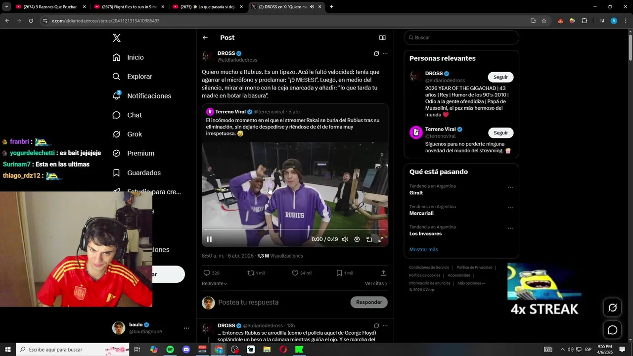The width and height of the screenshot is (633, 356).
Task: Open options for Los Invasores trend
Action: click(510, 228)
